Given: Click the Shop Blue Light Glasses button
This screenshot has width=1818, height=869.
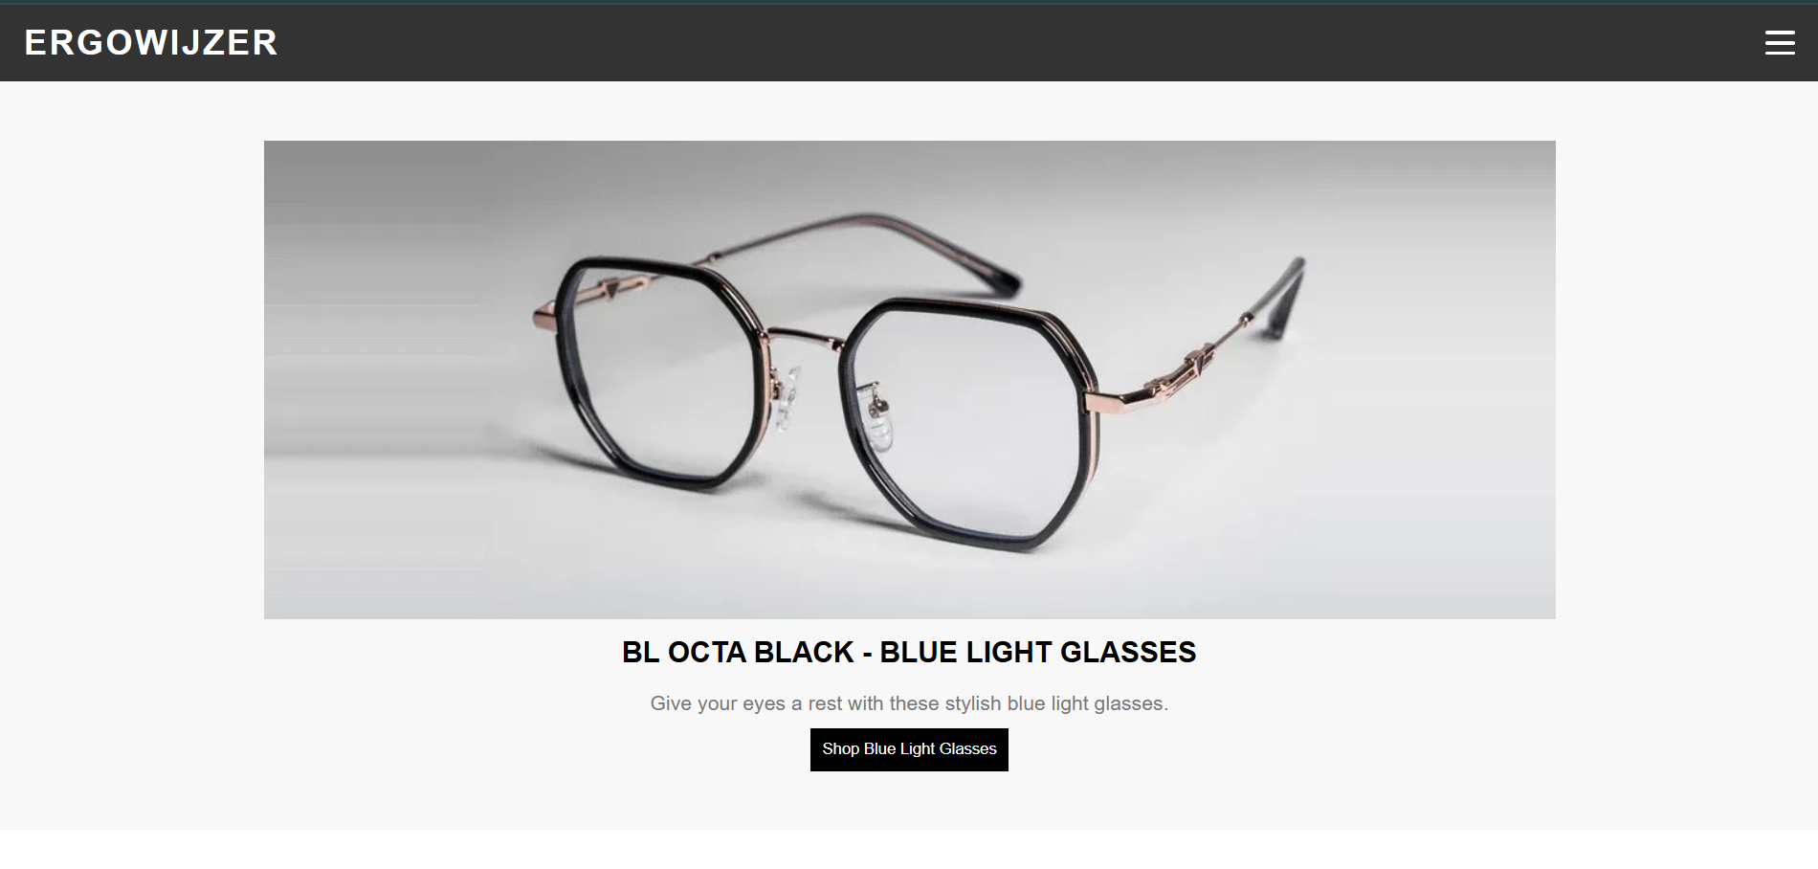Looking at the screenshot, I should [x=909, y=749].
